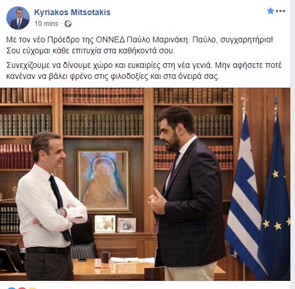Click the word ΟΝΝΕΔ in post text
Viewport: 295px width, 289px height.
[111, 39]
